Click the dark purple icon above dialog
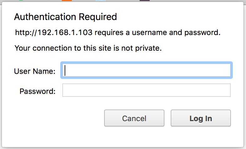This screenshot has height=149, width=246. point(144,1)
